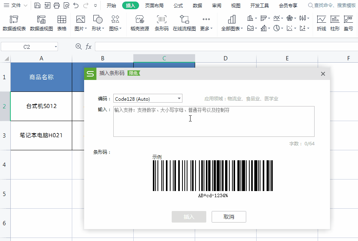Viewport: 358px width, 241px height.
Task: Click the sample barcode preview image
Action: [213, 176]
